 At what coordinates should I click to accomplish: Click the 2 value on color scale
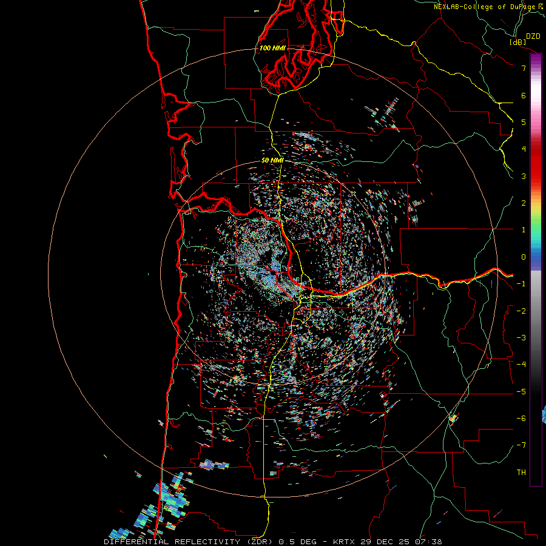point(524,203)
